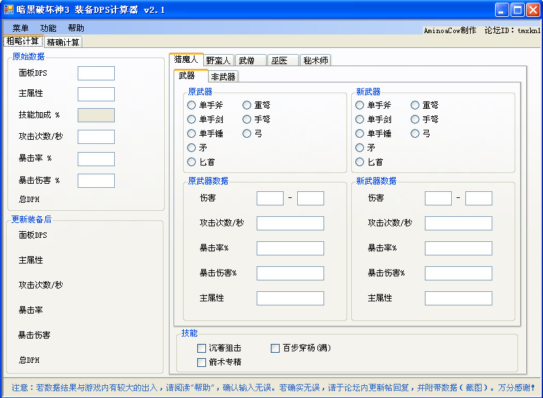Choose 矛 under 新武器
This screenshot has height=398, width=543.
(x=365, y=148)
